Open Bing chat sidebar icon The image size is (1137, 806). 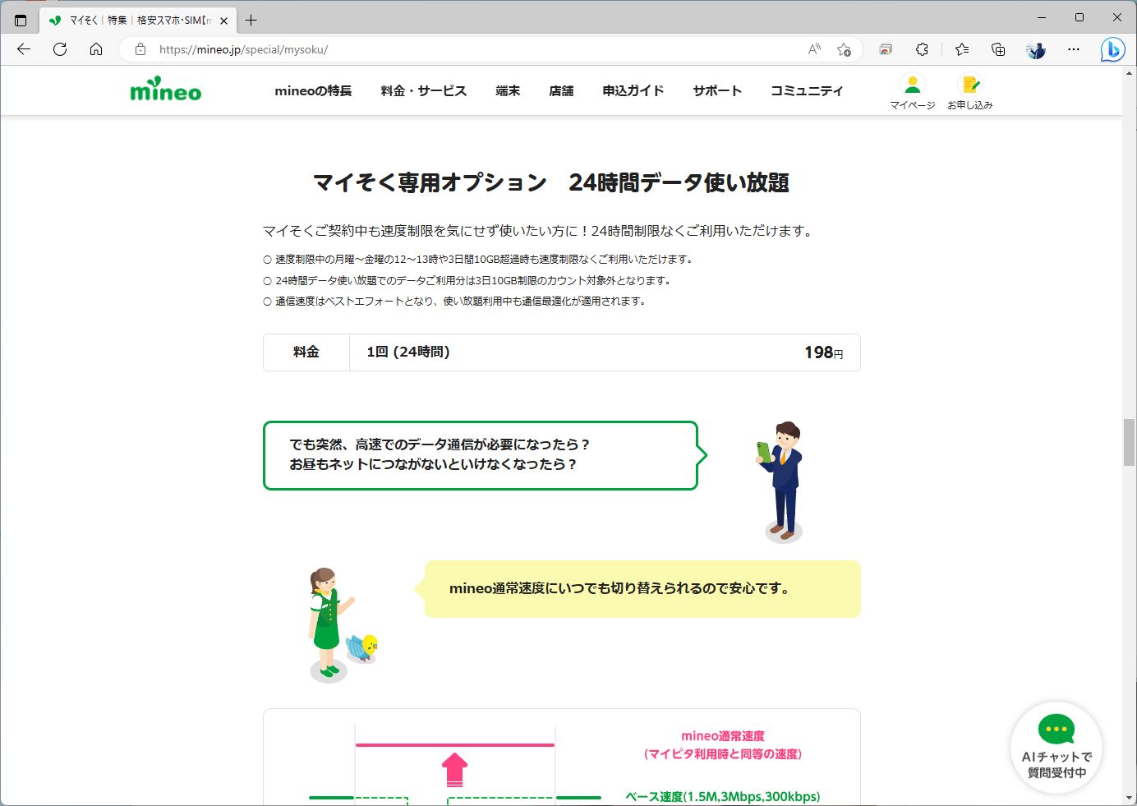(x=1112, y=50)
